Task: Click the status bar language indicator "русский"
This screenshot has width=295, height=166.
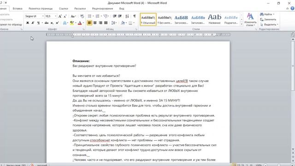Action: click(x=42, y=165)
